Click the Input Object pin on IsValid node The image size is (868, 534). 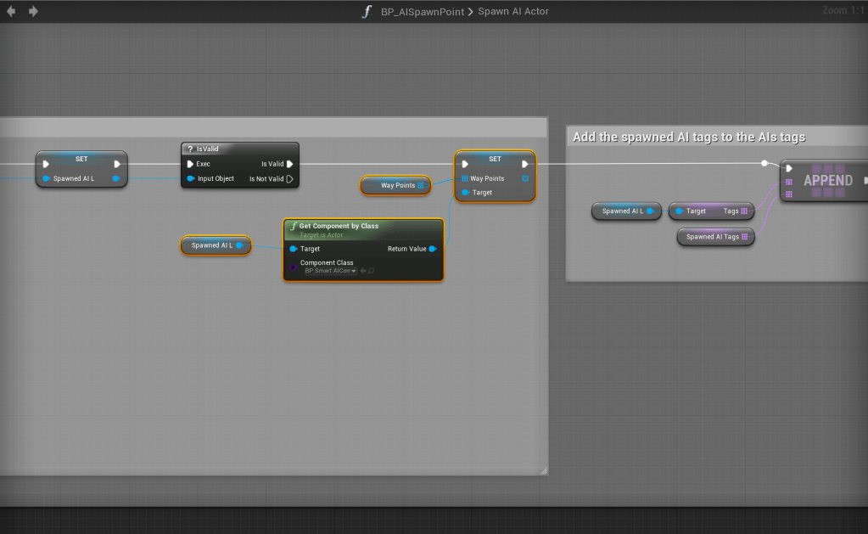[x=191, y=179]
